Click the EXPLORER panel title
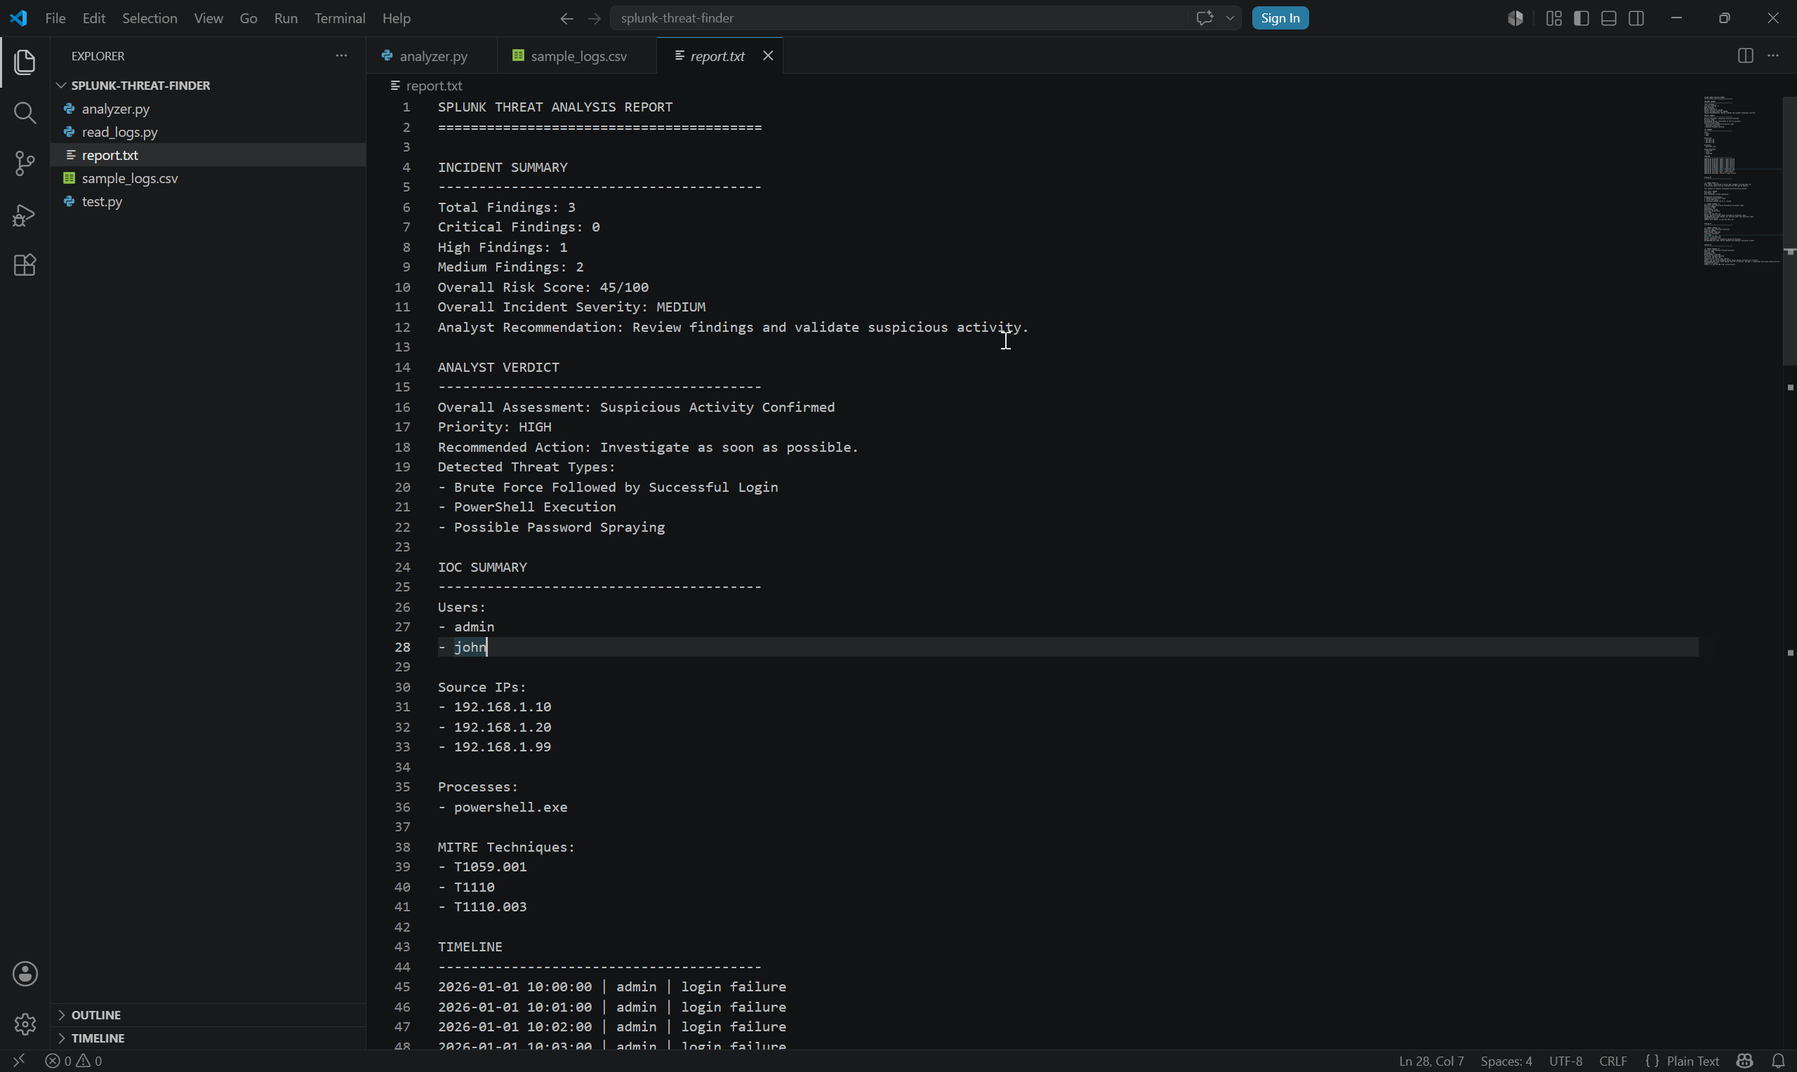 pos(98,55)
